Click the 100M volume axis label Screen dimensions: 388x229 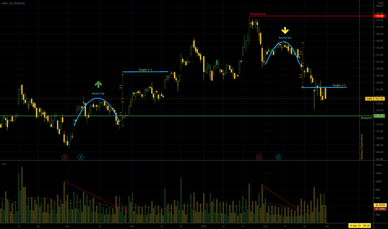click(378, 182)
